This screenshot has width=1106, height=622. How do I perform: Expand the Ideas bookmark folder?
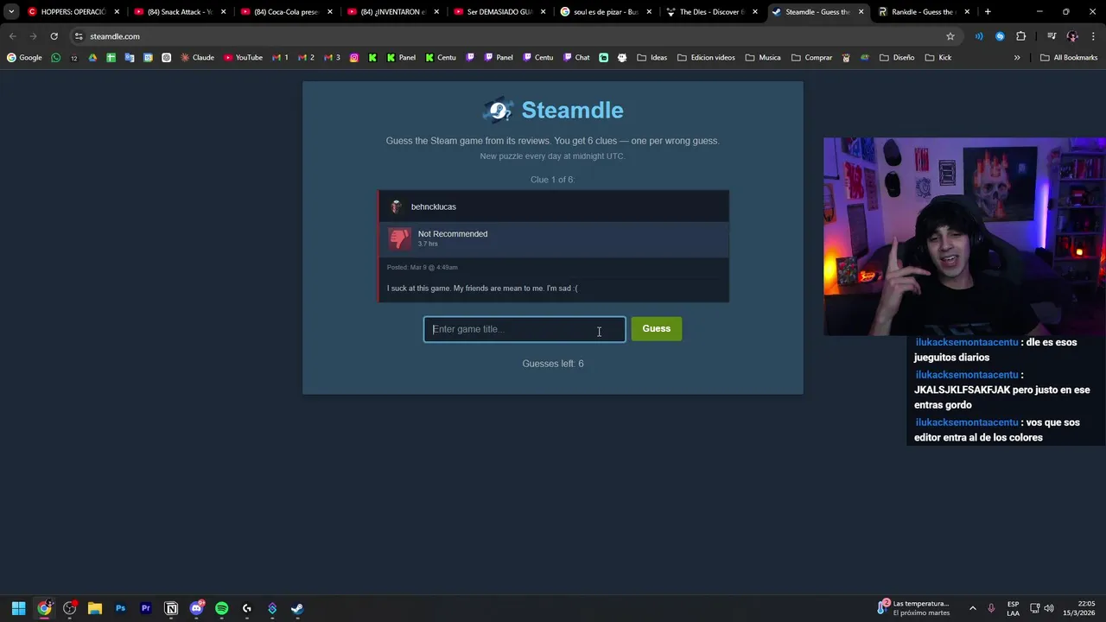coord(652,58)
